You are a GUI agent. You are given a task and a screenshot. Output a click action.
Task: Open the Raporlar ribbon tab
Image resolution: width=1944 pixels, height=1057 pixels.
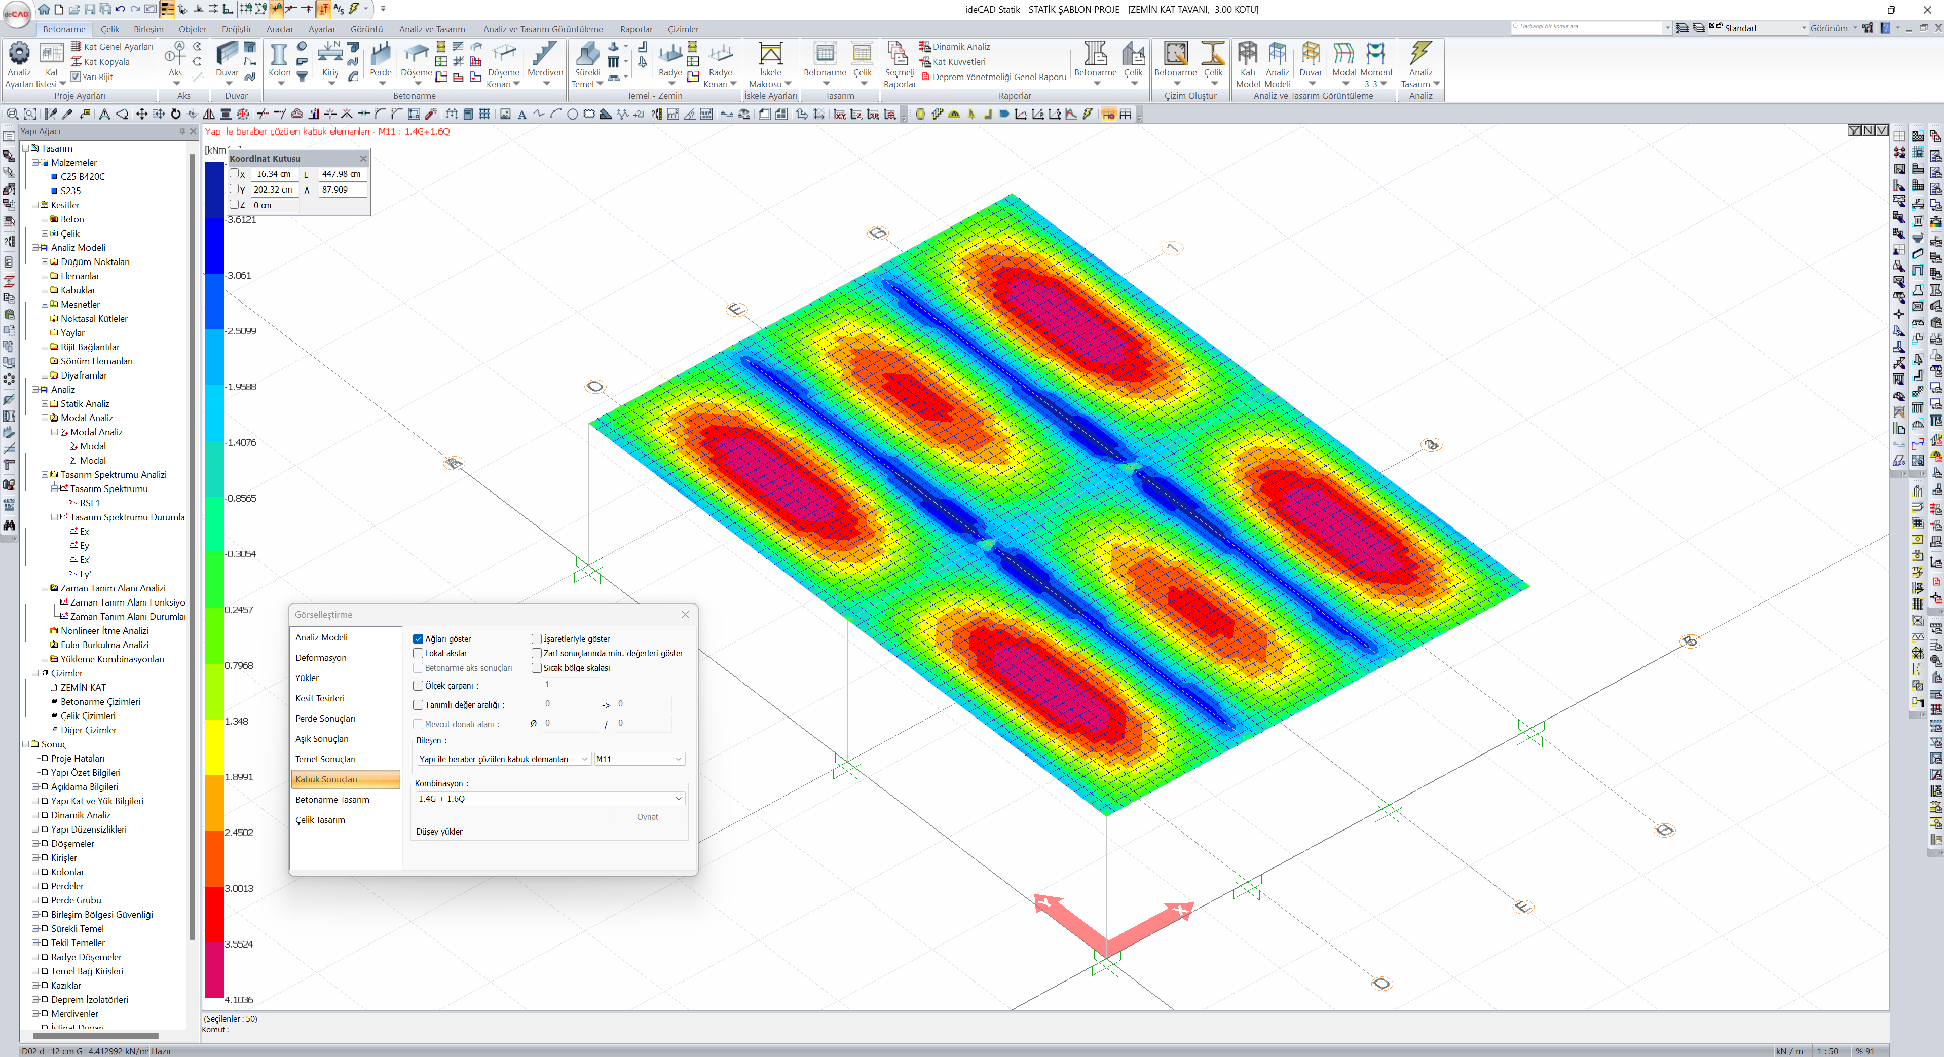635,29
